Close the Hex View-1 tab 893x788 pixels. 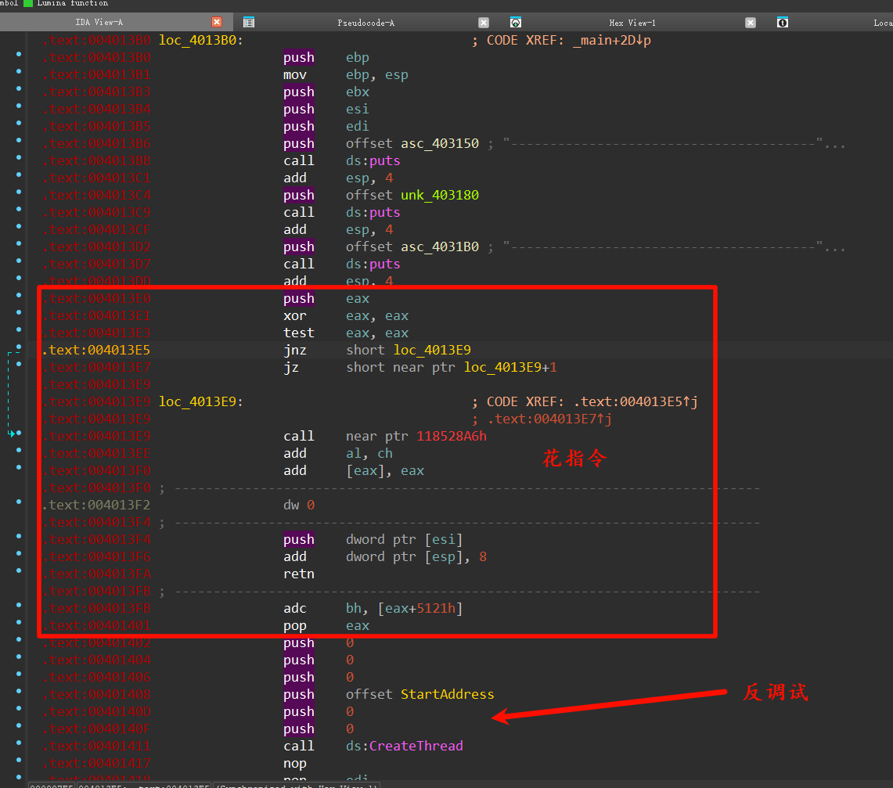pyautogui.click(x=751, y=23)
